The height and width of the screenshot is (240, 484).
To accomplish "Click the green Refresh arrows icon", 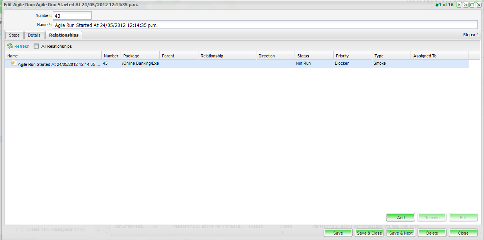I will point(10,46).
